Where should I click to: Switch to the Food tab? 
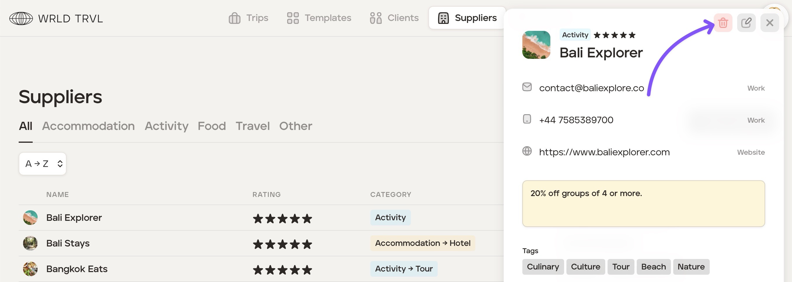212,126
